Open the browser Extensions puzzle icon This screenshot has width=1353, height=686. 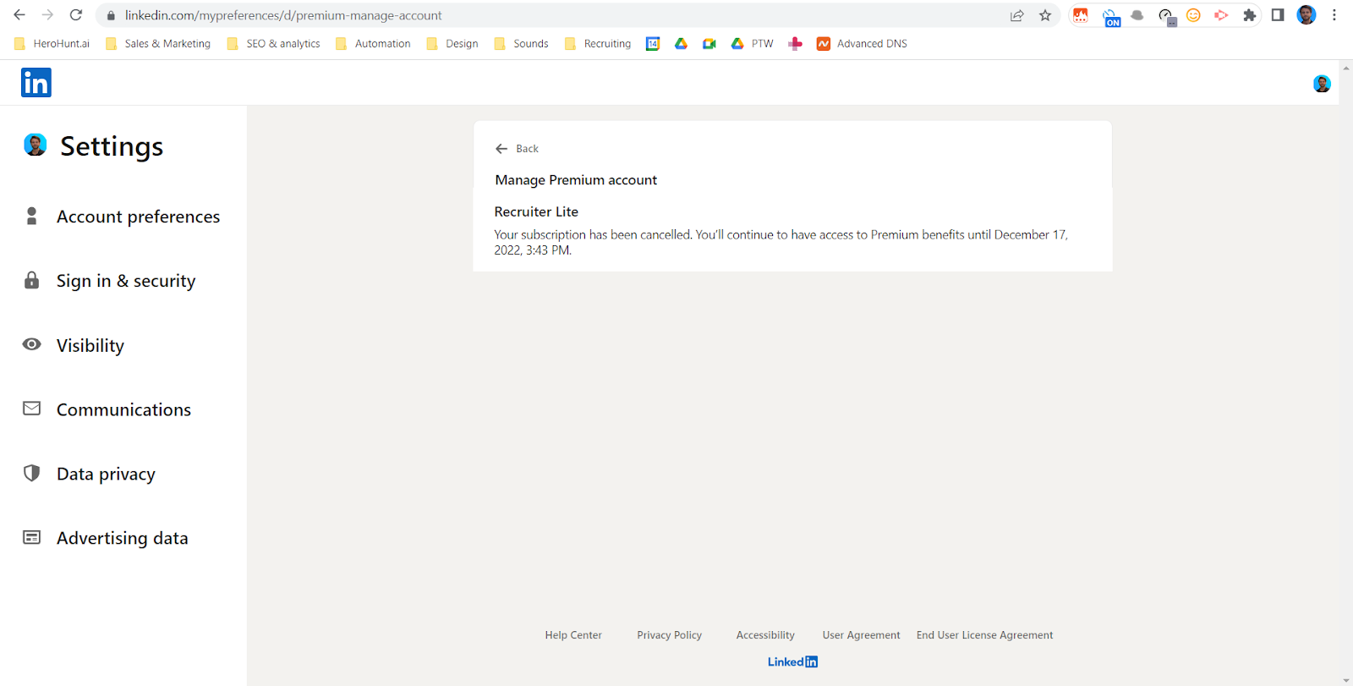coord(1249,15)
